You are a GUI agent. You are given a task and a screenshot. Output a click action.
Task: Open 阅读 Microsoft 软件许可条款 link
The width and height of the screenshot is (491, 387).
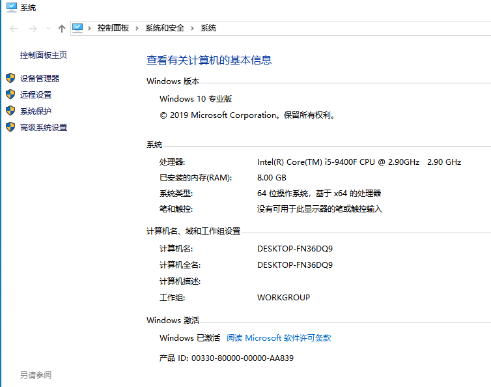click(279, 338)
